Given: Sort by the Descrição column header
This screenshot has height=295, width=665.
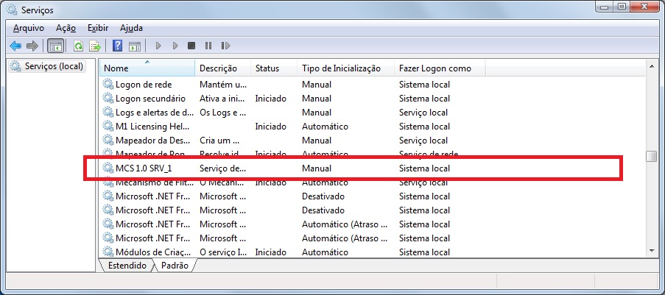Looking at the screenshot, I should coord(222,68).
